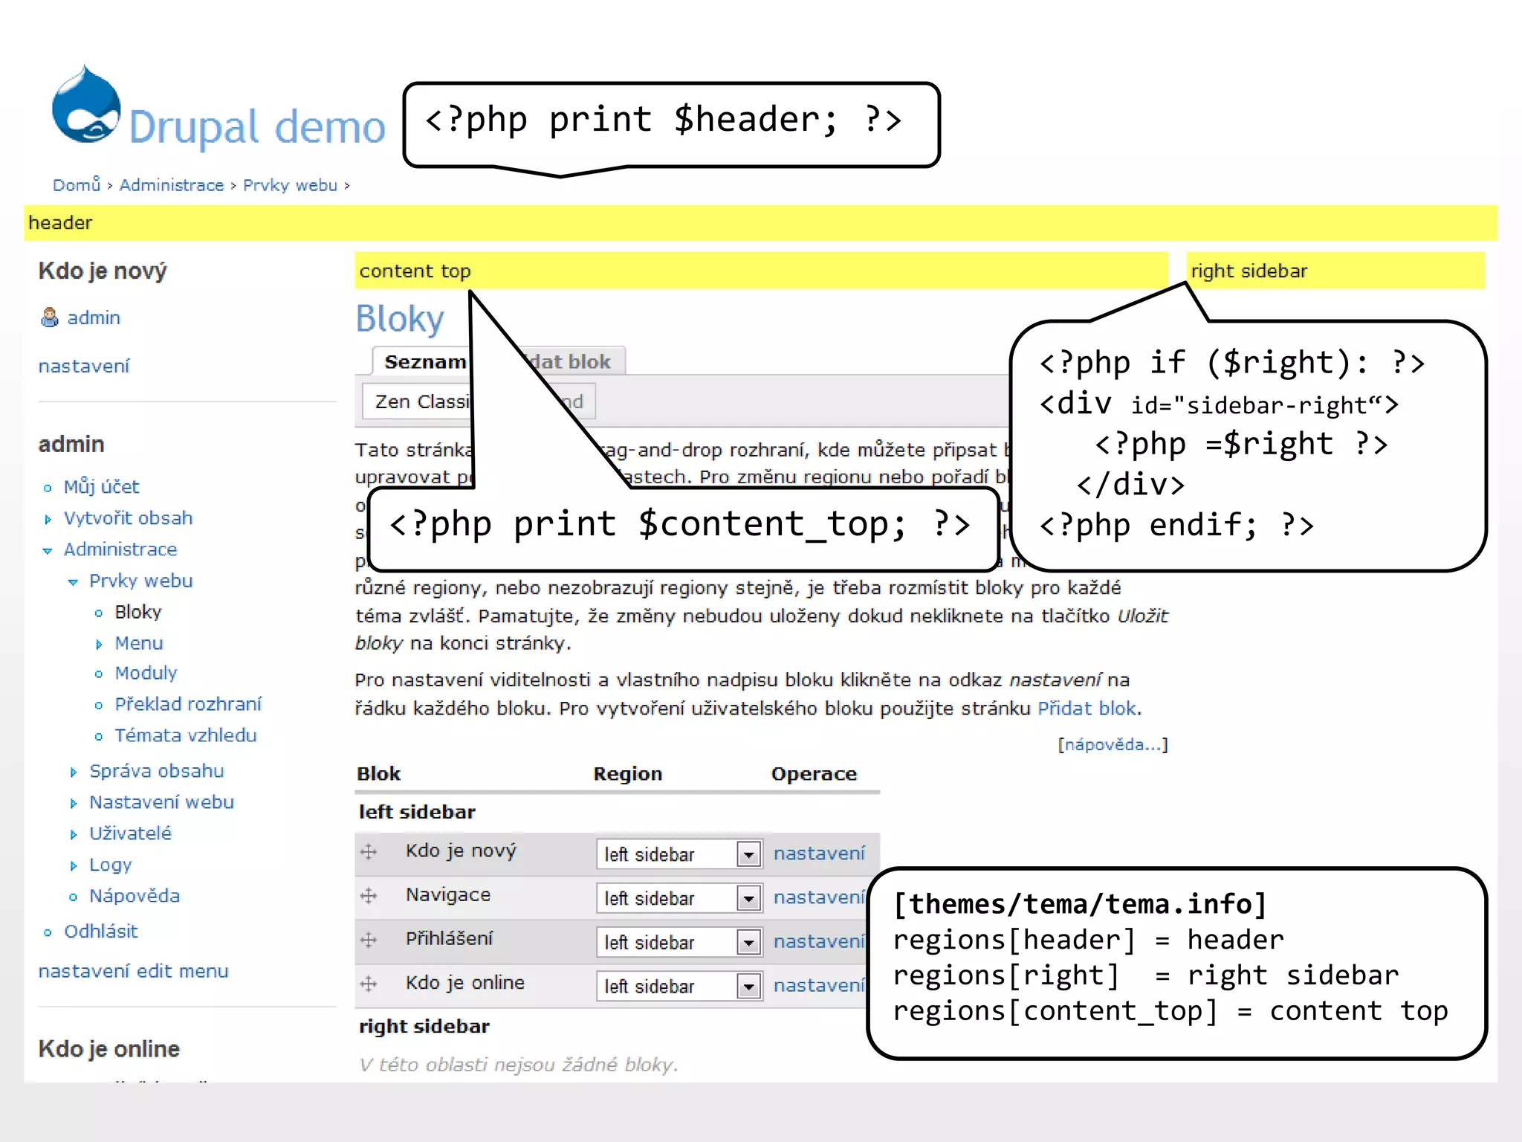Click the Přidat blok inline link
The height and width of the screenshot is (1142, 1522).
pyautogui.click(x=1087, y=709)
